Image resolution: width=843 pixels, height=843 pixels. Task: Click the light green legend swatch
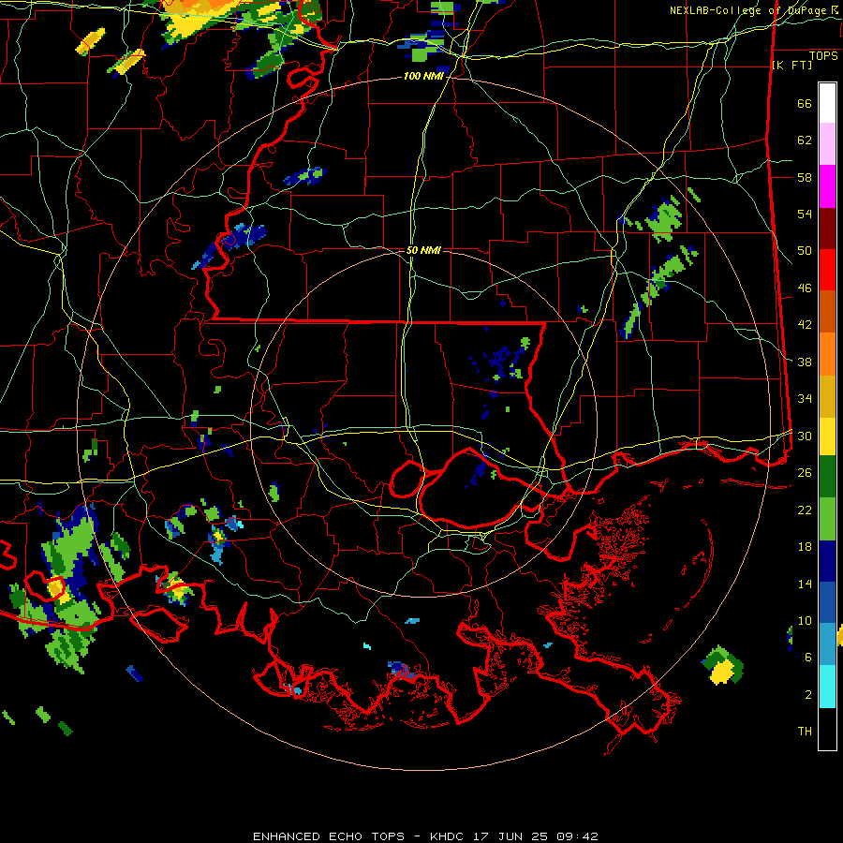pyautogui.click(x=827, y=519)
